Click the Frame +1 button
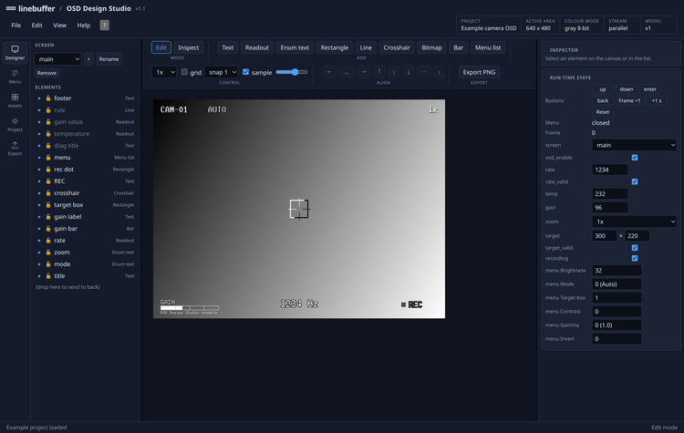The height and width of the screenshot is (433, 684). pyautogui.click(x=629, y=100)
